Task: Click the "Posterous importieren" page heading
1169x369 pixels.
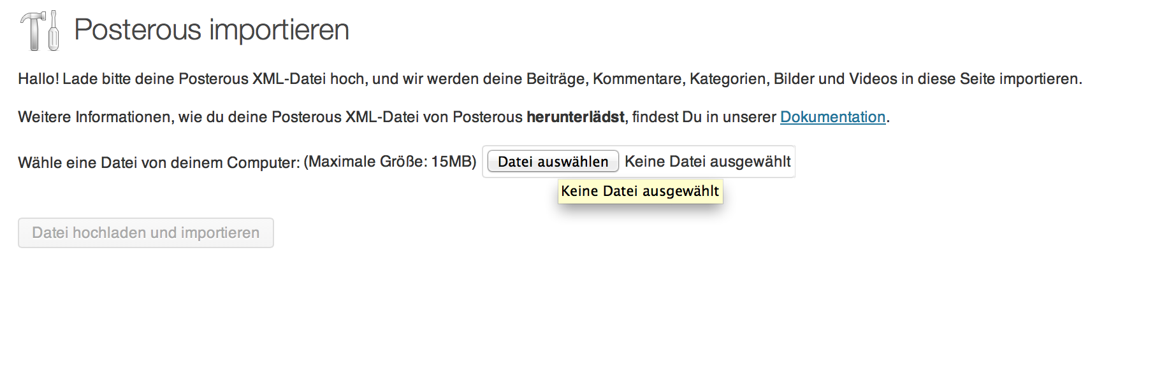Action: coord(212,30)
